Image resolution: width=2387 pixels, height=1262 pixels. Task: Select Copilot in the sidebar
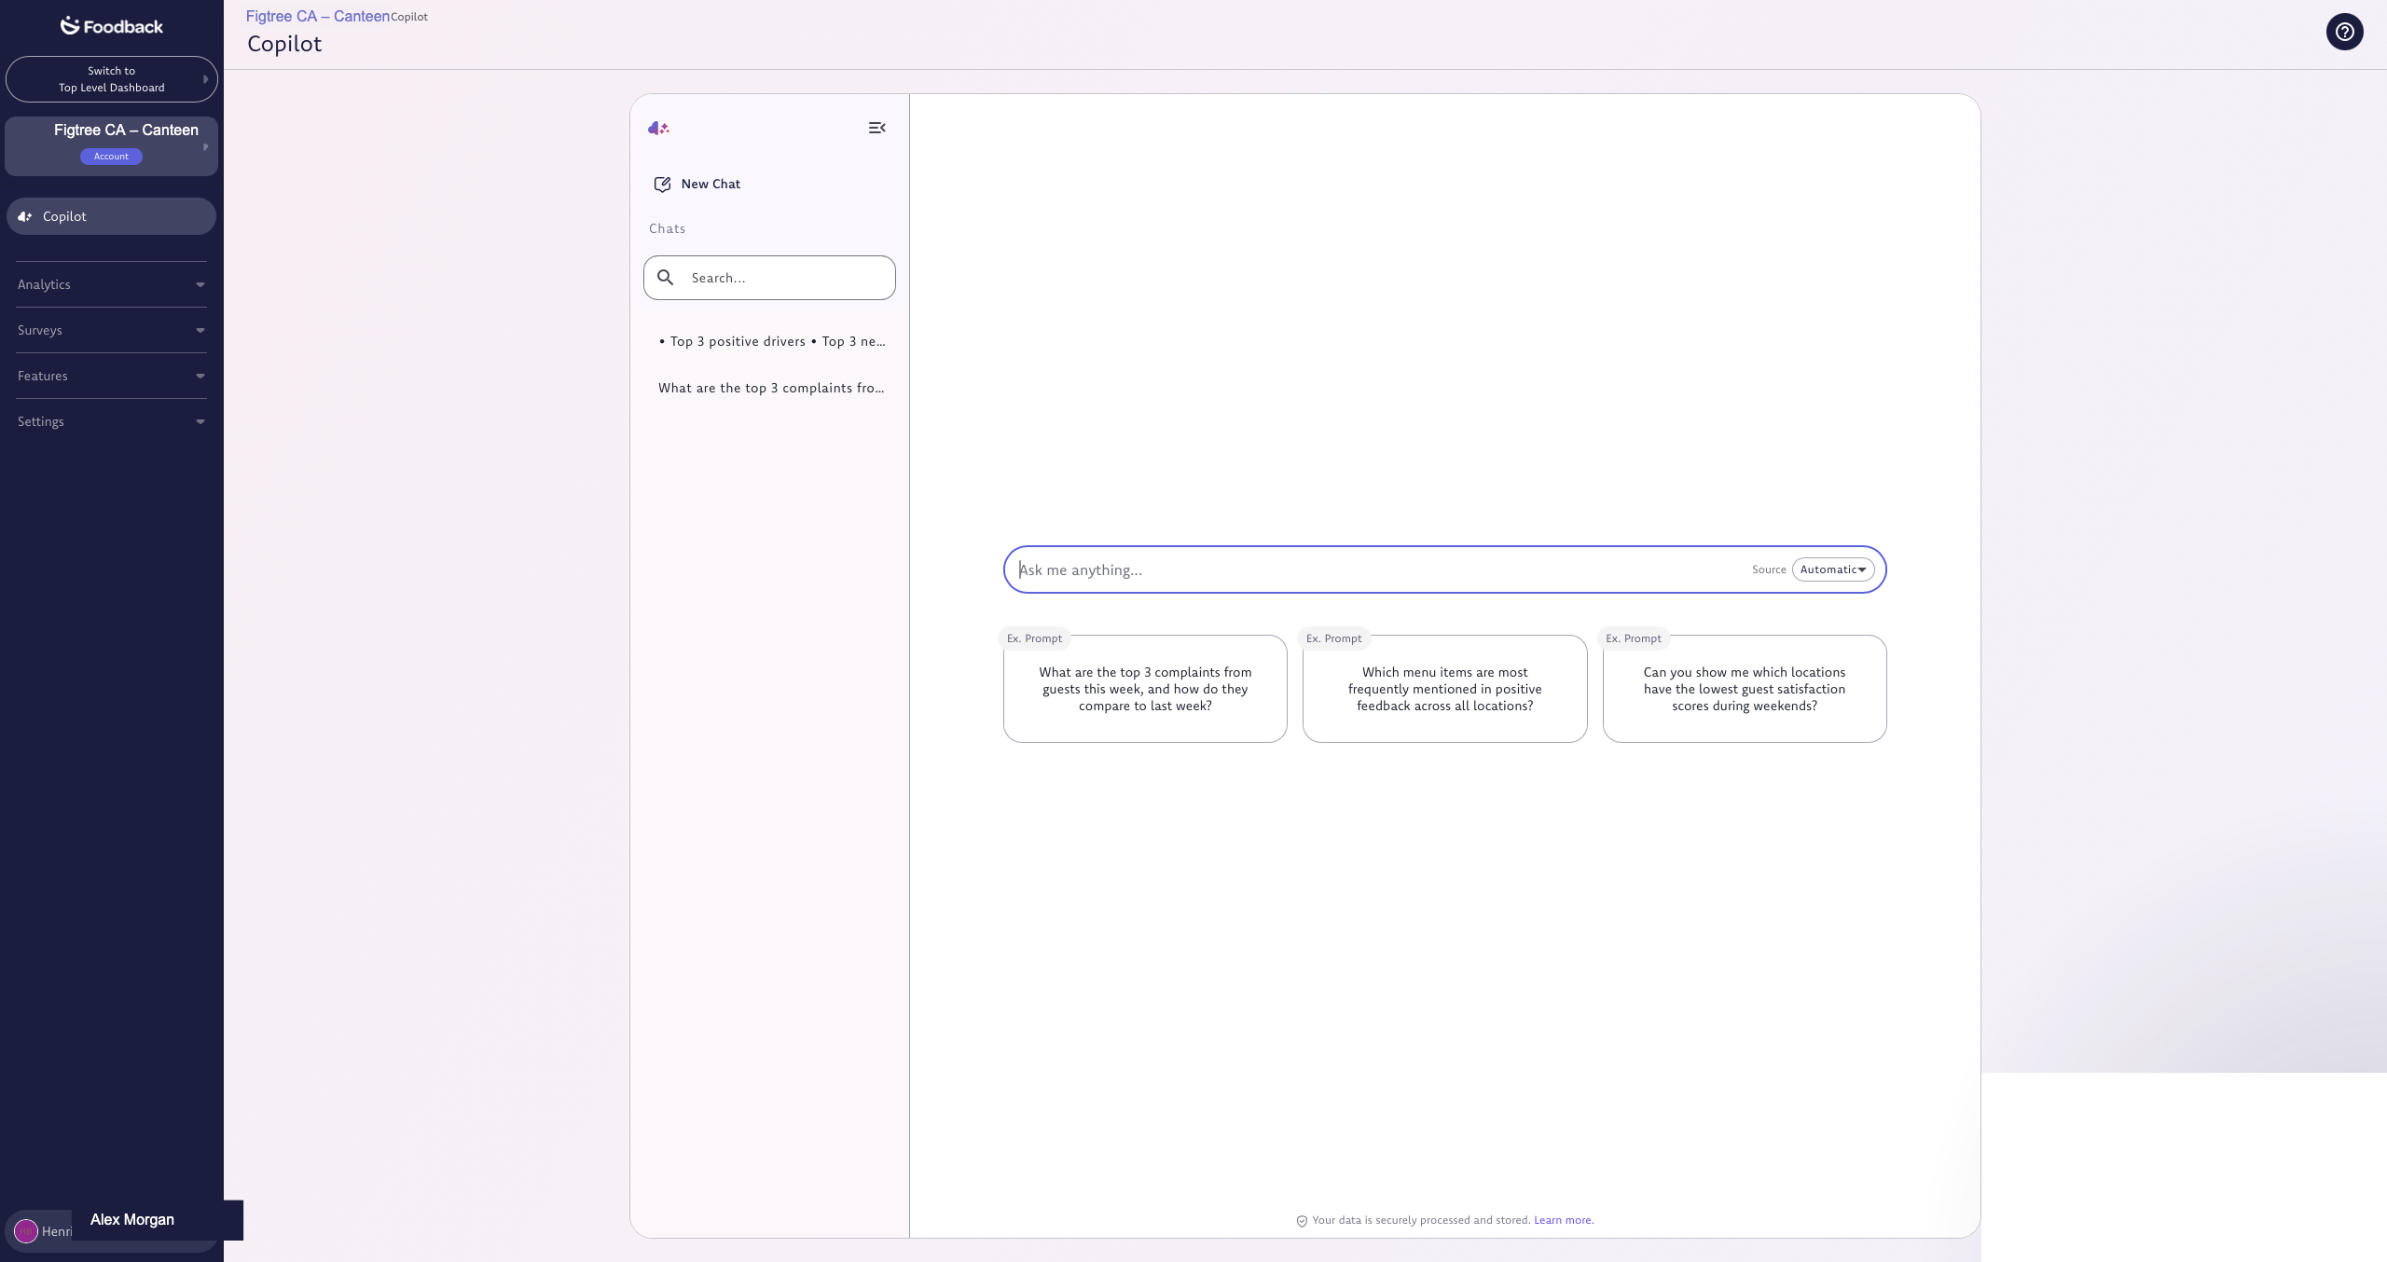112,216
